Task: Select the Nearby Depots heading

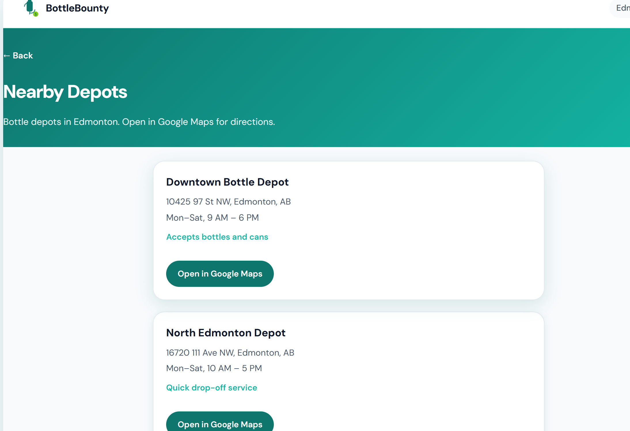Action: (x=65, y=92)
